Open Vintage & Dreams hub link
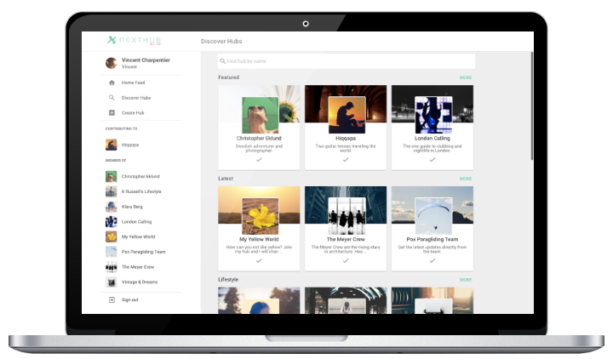Viewport: 613px width, 359px height. [139, 282]
